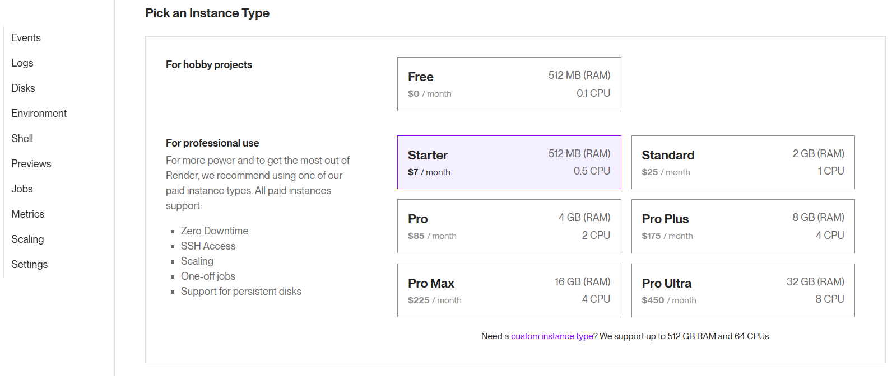892x376 pixels.
Task: View the Metrics page
Action: [x=28, y=214]
